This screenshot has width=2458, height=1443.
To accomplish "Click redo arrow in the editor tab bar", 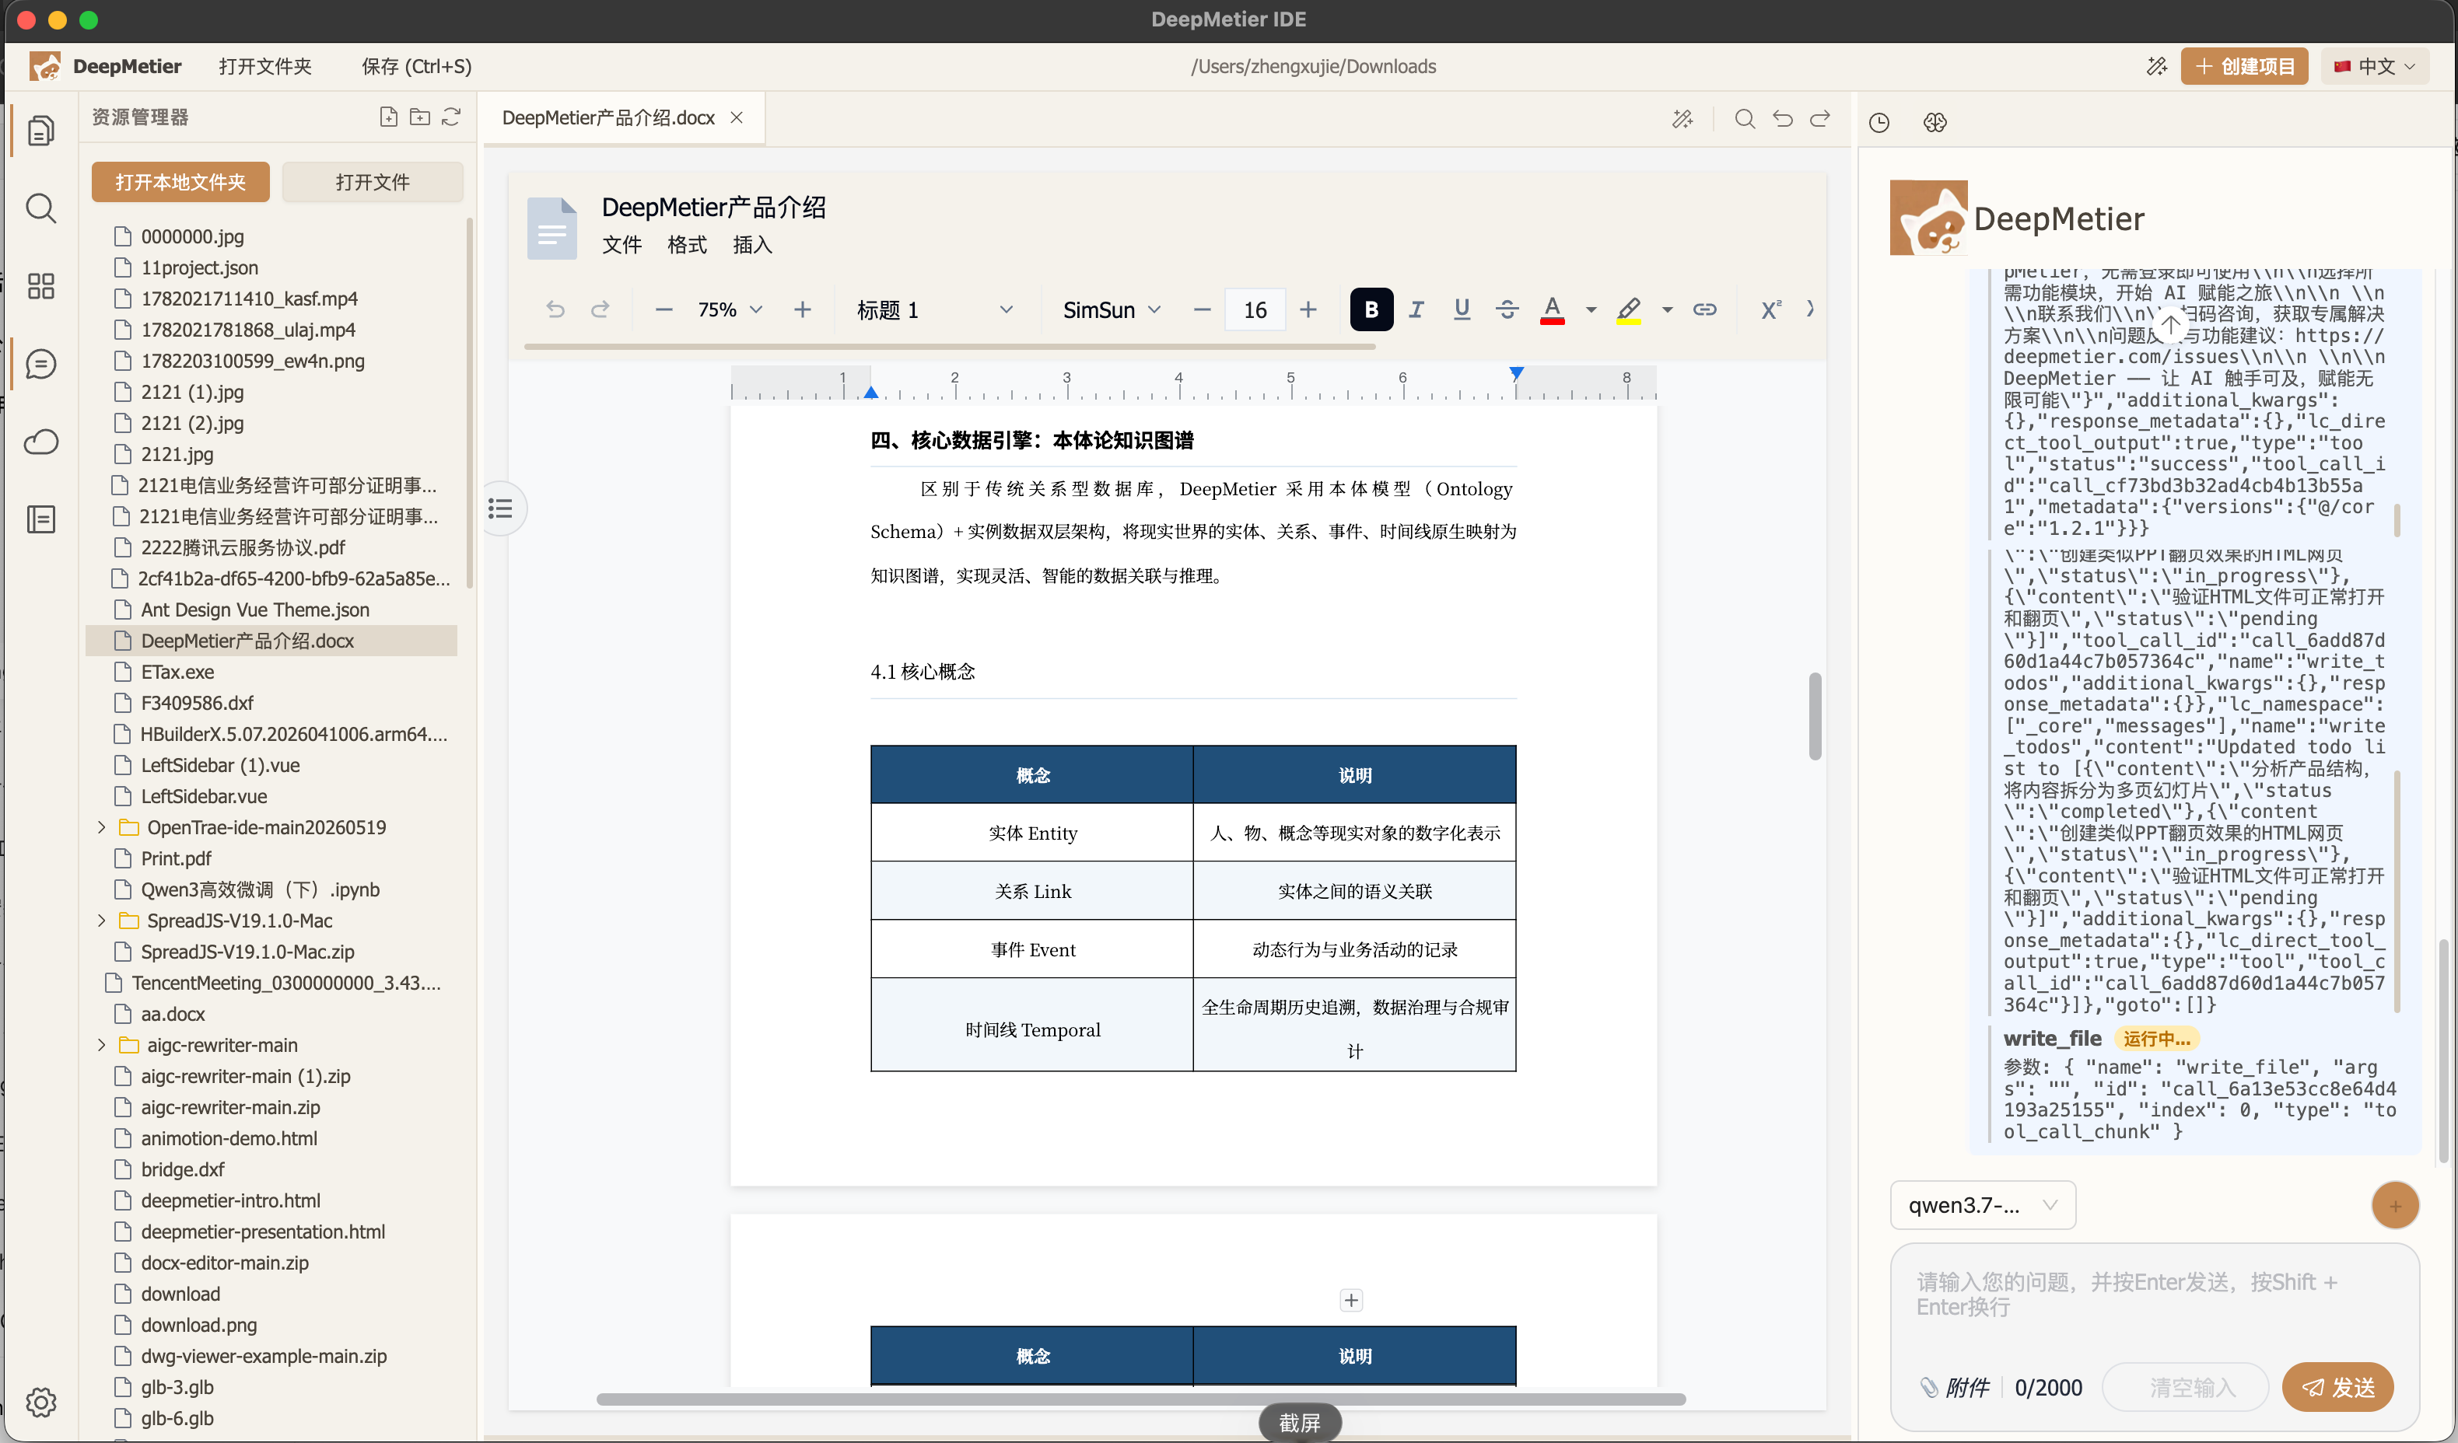I will 1820,119.
